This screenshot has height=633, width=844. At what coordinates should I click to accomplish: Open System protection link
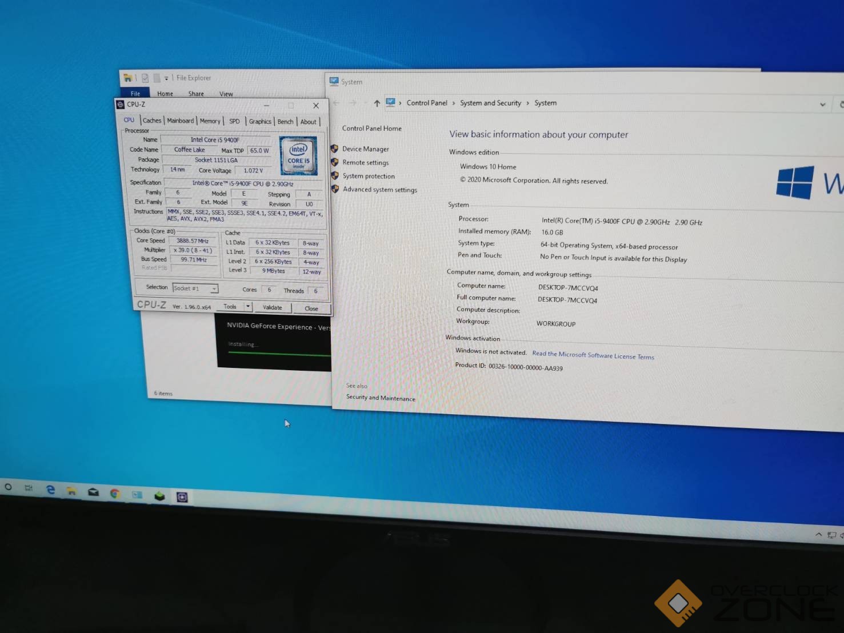[x=369, y=176]
